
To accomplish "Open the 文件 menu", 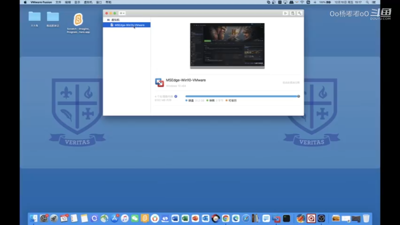I will click(58, 2).
